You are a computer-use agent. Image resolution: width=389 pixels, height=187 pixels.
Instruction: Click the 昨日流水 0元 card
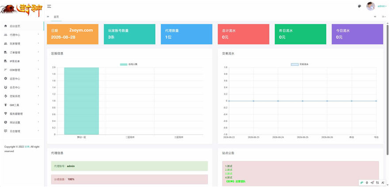[x=301, y=34]
